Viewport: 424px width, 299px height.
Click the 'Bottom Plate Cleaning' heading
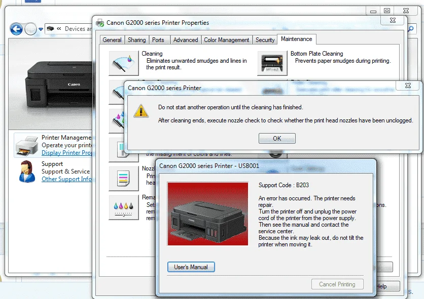tap(316, 54)
